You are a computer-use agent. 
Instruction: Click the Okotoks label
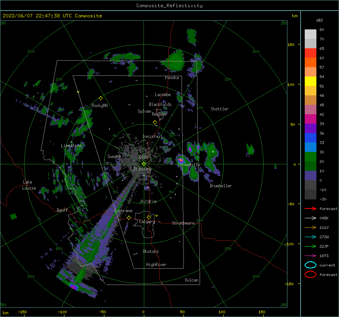151,251
